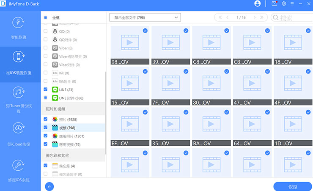Click the LINE (23) green icon
Image resolution: width=313 pixels, height=191 pixels.
click(55, 90)
